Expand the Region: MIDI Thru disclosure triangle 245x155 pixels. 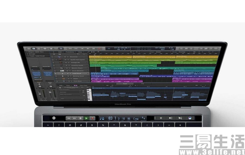pyautogui.click(x=27, y=52)
